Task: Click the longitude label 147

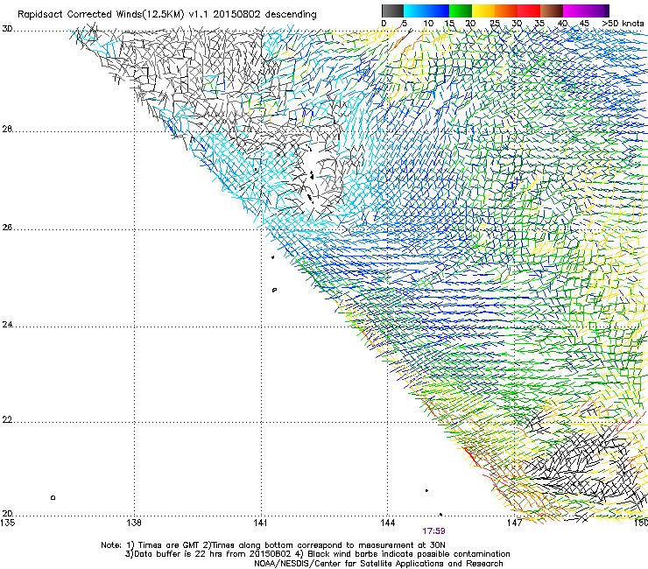Action: pos(514,523)
